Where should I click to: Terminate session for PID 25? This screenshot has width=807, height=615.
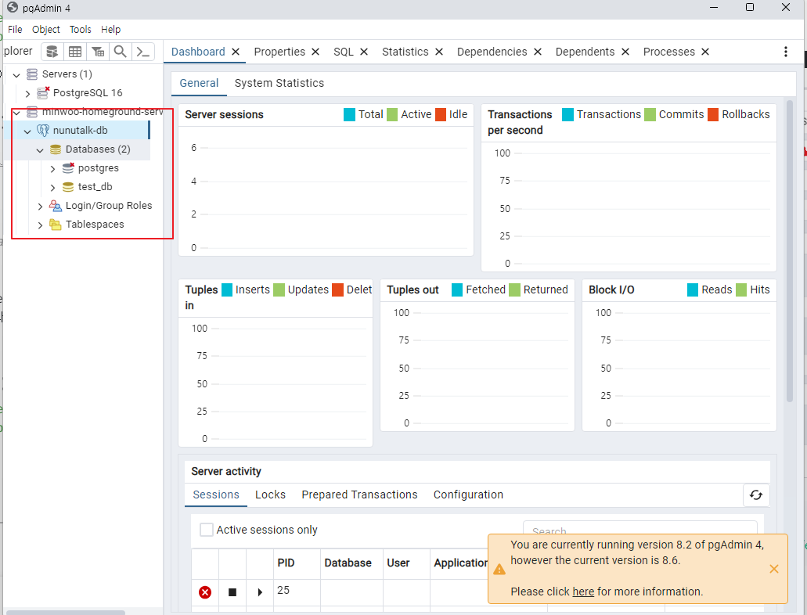coord(205,592)
